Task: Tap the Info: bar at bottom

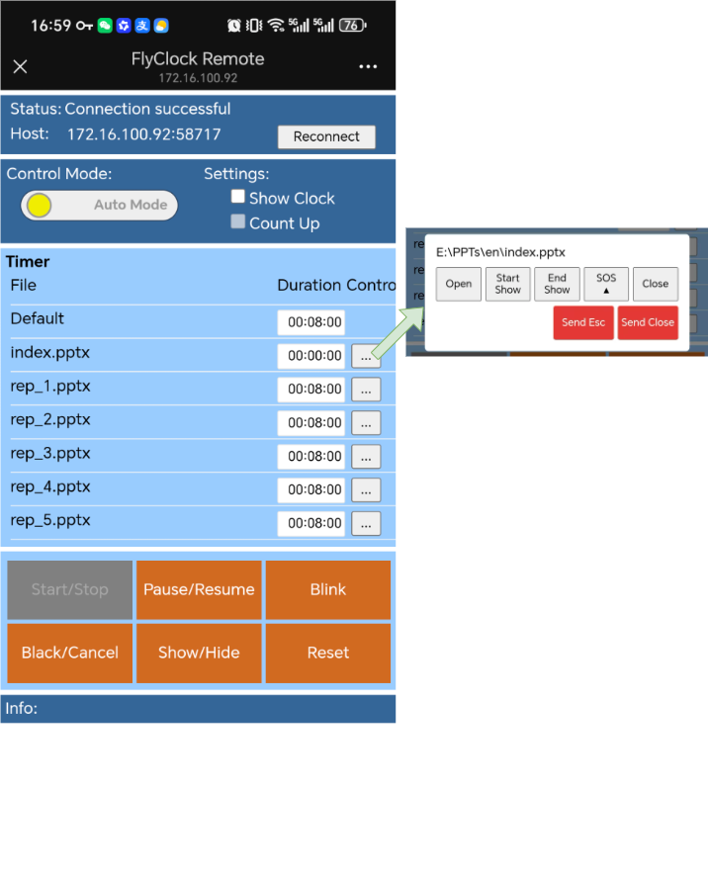Action: tap(198, 709)
